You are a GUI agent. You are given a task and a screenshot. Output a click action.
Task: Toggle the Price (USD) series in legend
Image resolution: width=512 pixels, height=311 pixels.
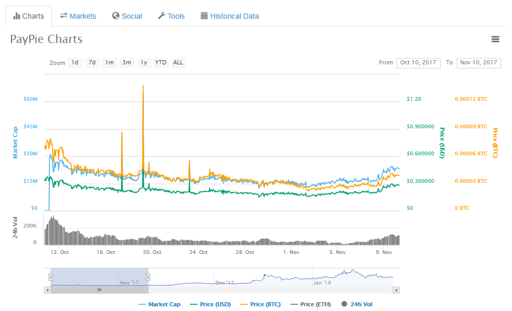(x=210, y=304)
